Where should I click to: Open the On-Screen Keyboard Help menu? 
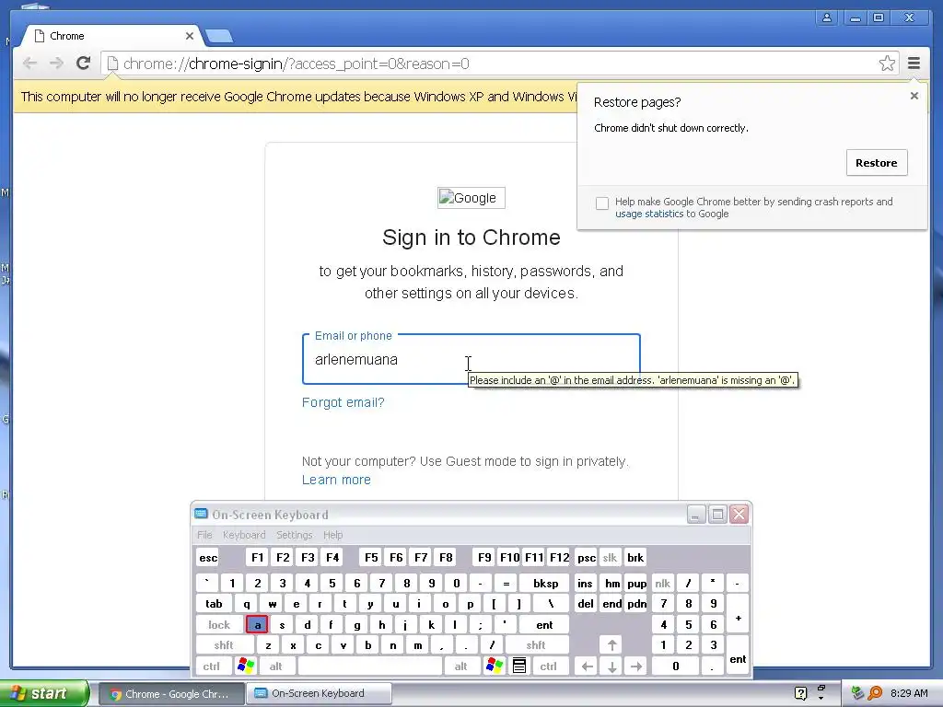pos(332,535)
